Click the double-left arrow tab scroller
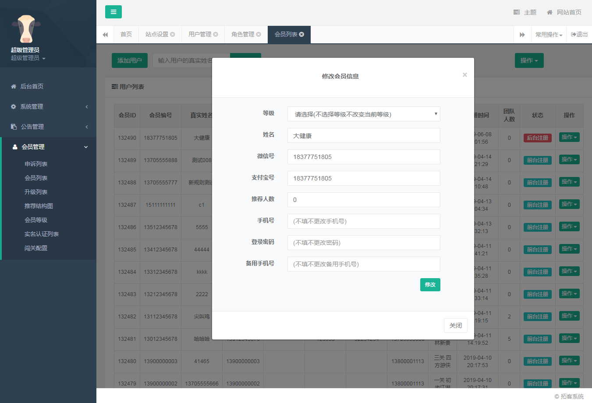 pyautogui.click(x=105, y=34)
